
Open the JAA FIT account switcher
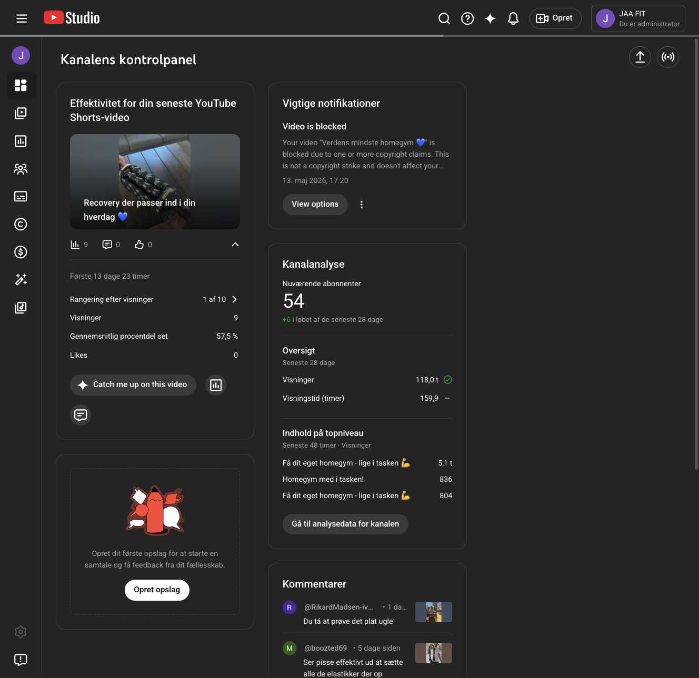point(638,18)
